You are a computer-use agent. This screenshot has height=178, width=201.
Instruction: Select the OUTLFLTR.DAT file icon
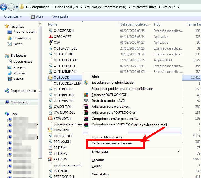click(50, 60)
